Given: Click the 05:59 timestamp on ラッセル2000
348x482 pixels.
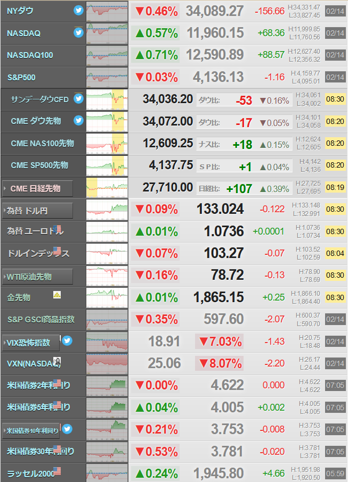Looking at the screenshot, I should pos(335,473).
